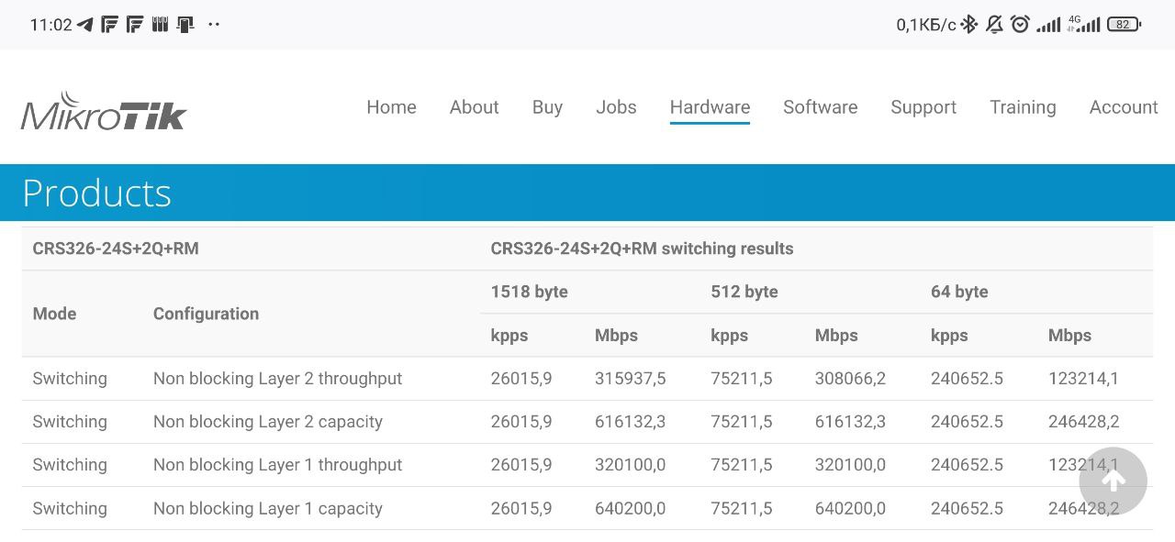Click the 512 byte column header
This screenshot has width=1175, height=542.
tap(744, 292)
